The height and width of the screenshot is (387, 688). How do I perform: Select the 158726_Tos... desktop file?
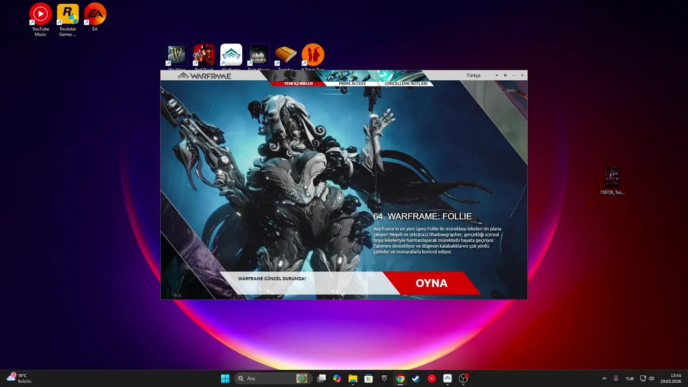pos(612,181)
